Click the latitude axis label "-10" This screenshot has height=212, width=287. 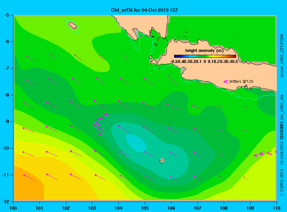(6, 148)
